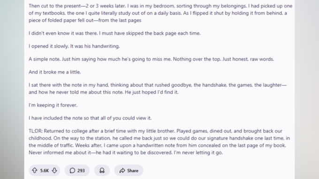This screenshot has width=319, height=179.
Task: Click the 5.6K vote score
Action: [x=45, y=171]
